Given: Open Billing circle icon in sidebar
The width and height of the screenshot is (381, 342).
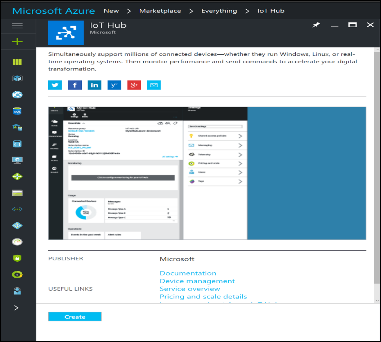Looking at the screenshot, I should click(17, 274).
